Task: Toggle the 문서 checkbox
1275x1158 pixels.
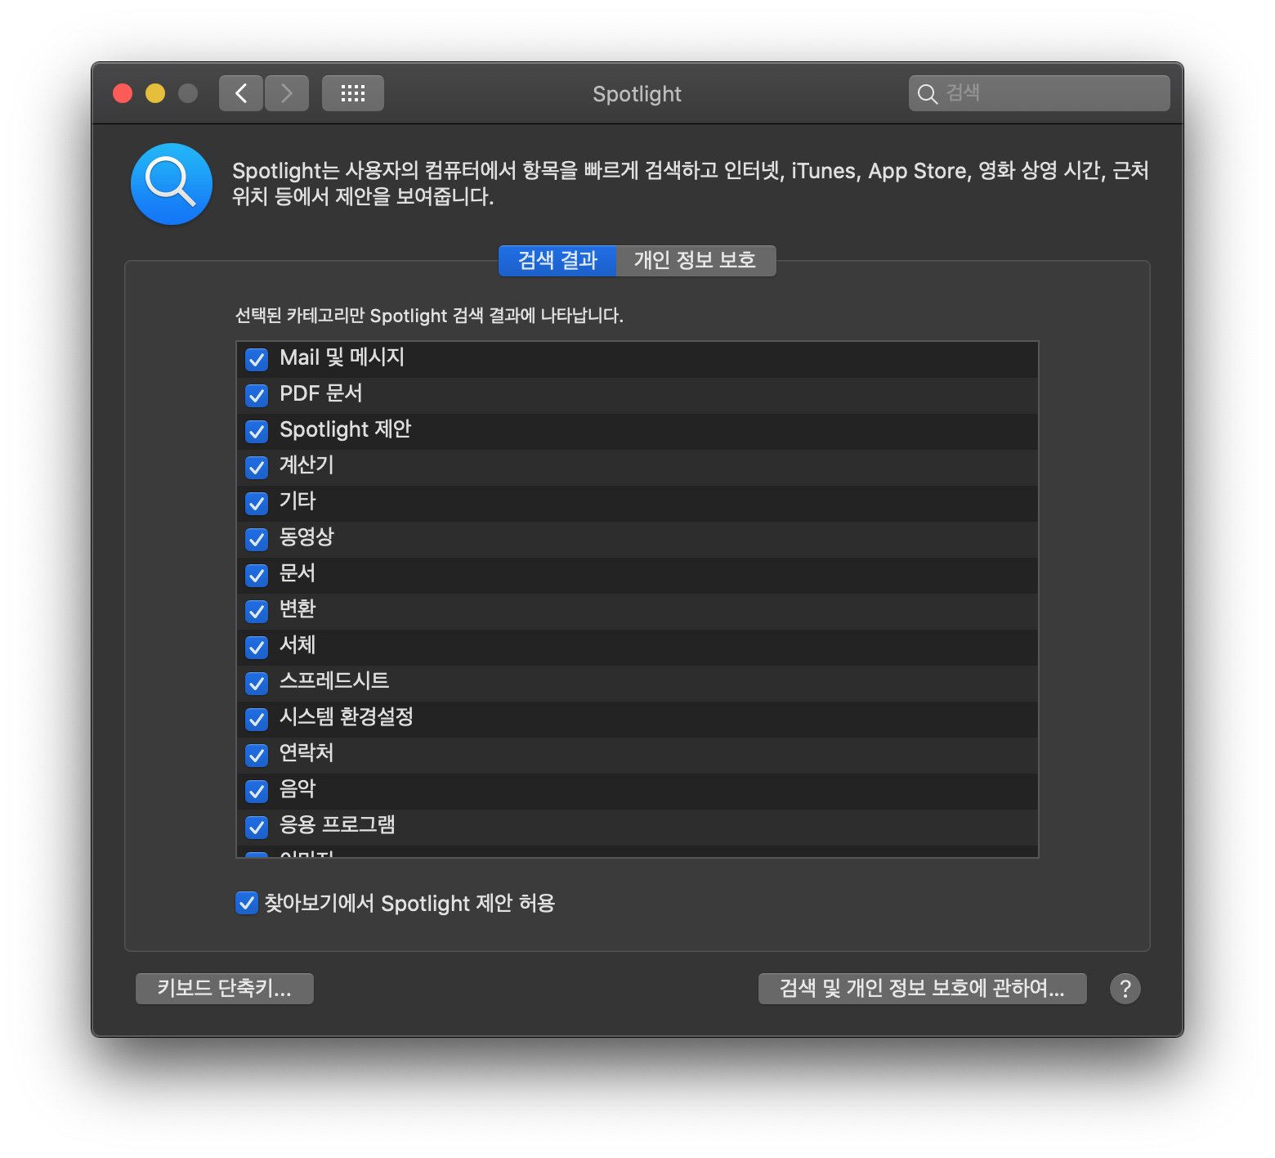Action: coord(257,575)
